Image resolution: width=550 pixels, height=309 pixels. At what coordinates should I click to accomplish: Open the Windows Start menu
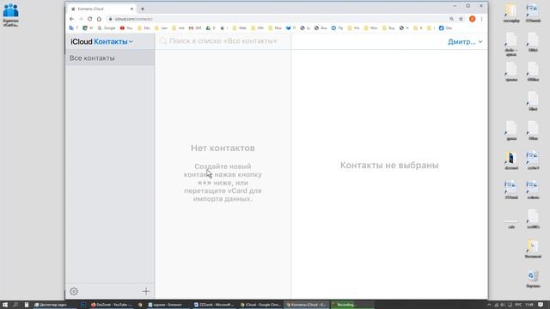[5, 305]
